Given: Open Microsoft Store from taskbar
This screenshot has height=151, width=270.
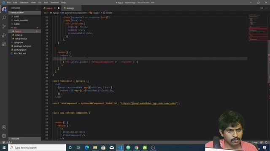Looking at the screenshot, I should point(103,148).
